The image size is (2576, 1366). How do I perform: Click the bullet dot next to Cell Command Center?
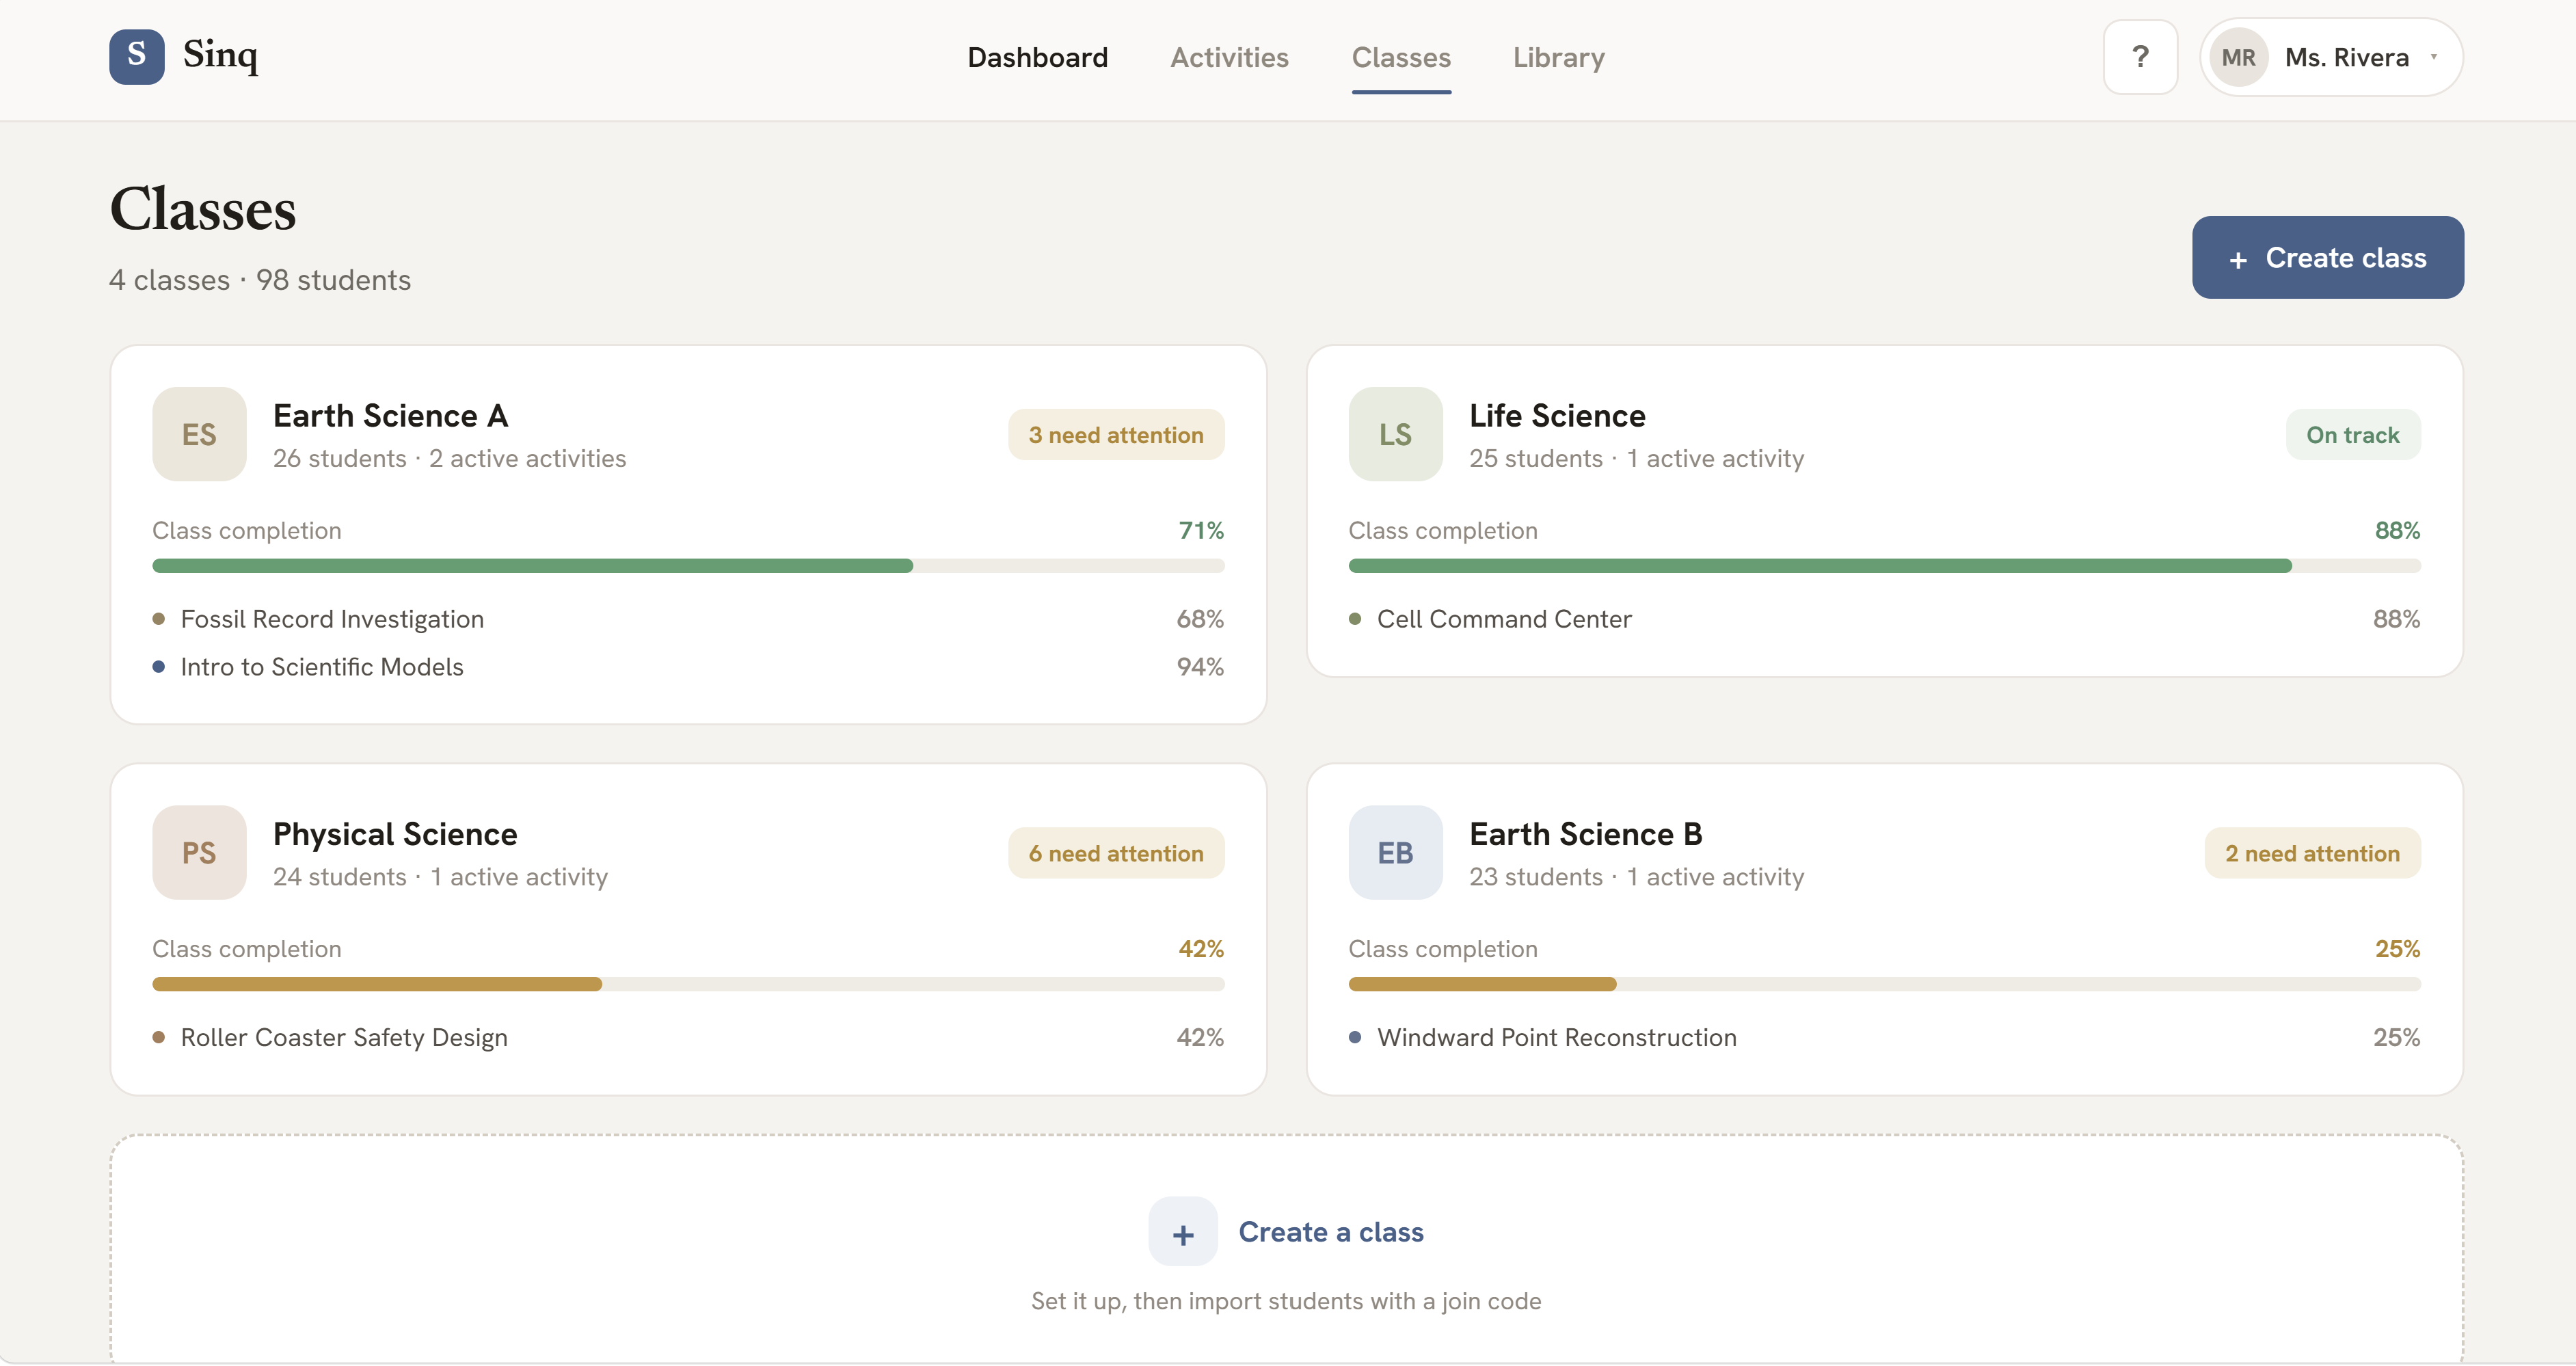pyautogui.click(x=1355, y=619)
